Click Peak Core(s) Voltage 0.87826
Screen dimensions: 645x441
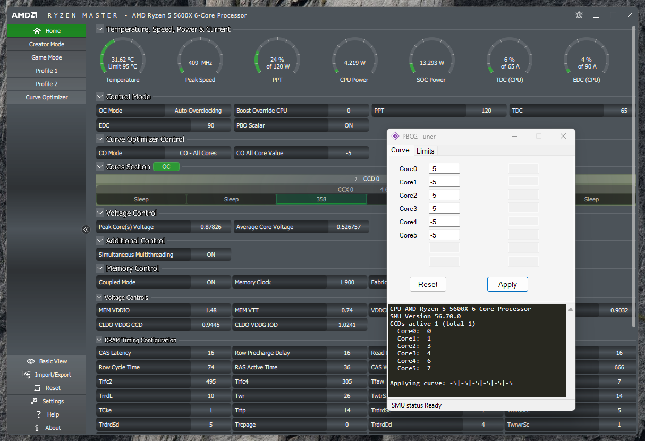click(211, 227)
